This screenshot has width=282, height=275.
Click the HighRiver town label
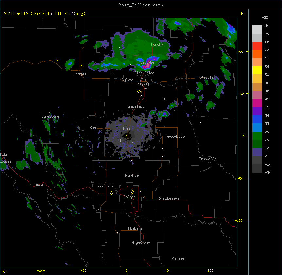[141, 243]
